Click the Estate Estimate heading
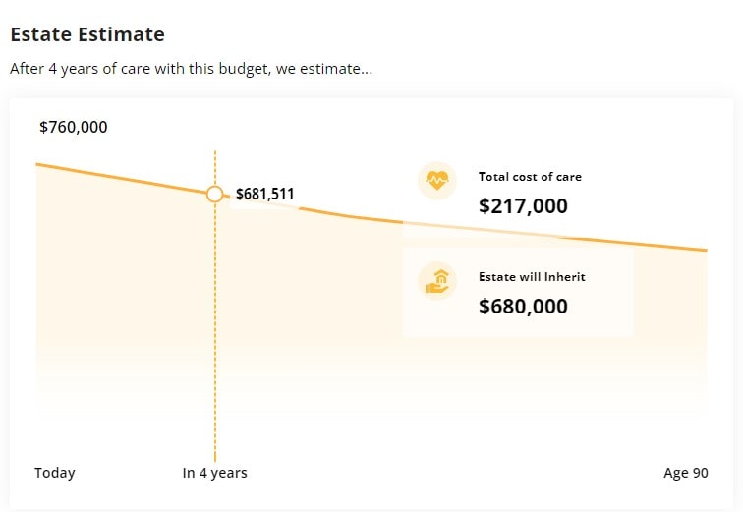This screenshot has width=743, height=512. [87, 34]
